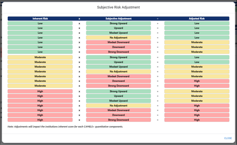Click the Subjective Adjustment column header
The height and width of the screenshot is (145, 237).
118,19
